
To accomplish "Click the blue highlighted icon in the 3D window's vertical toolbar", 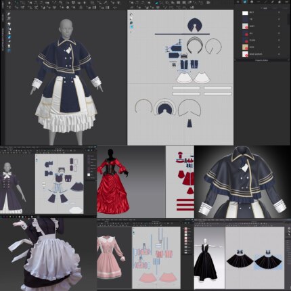I will coord(9,37).
